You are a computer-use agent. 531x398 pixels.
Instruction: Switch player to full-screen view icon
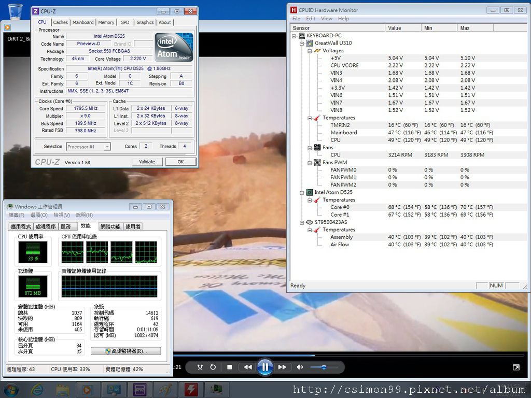tap(516, 367)
